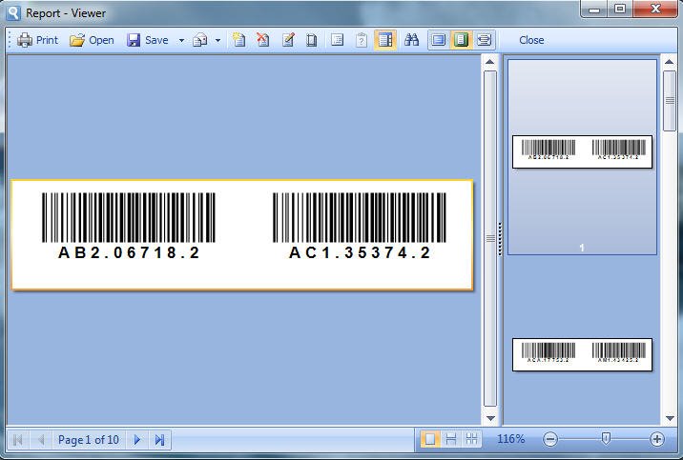Click the thumbnail panel splitter handle
This screenshot has height=460, width=683.
click(500, 239)
